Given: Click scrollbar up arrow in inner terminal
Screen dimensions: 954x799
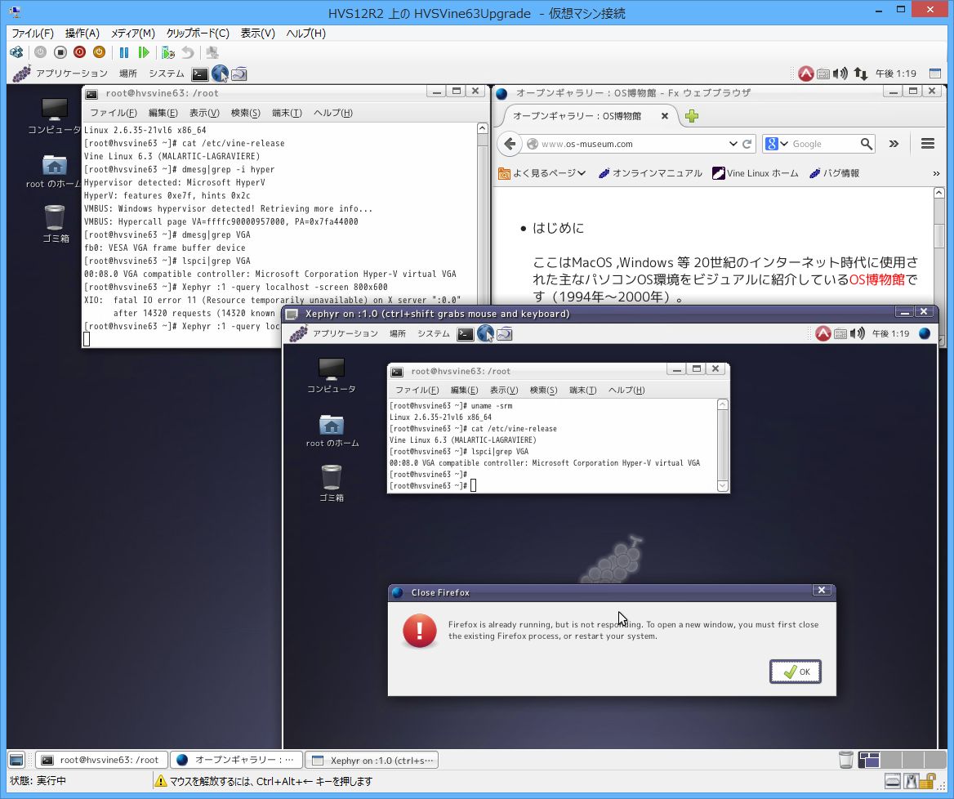Looking at the screenshot, I should [722, 404].
